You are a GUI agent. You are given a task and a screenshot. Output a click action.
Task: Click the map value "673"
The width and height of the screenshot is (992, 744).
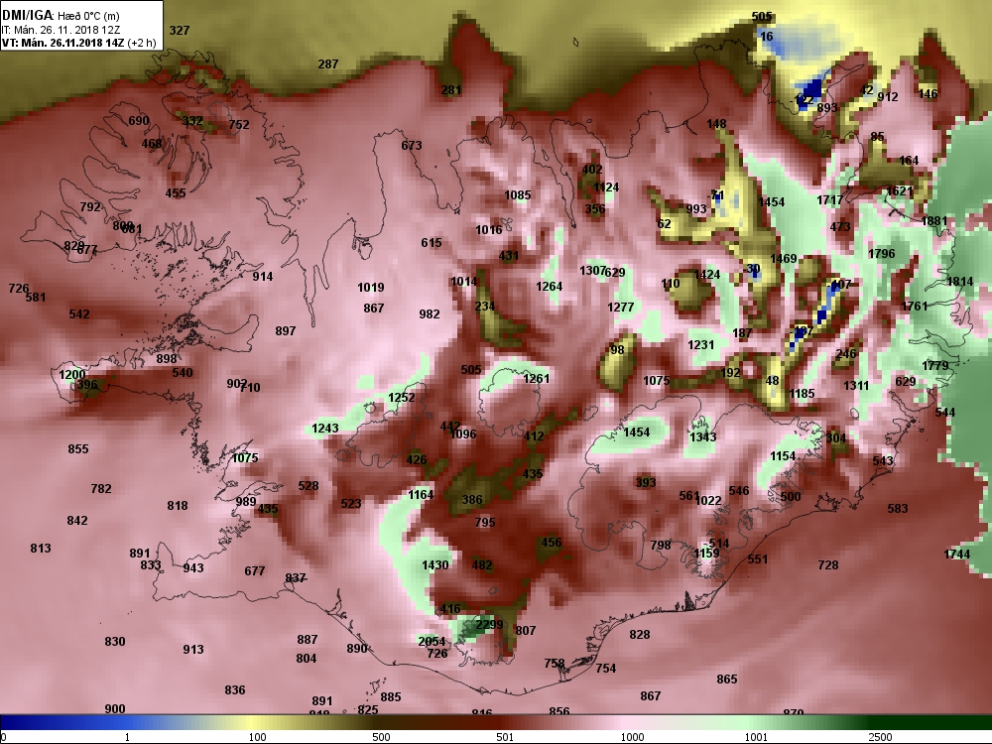(412, 146)
